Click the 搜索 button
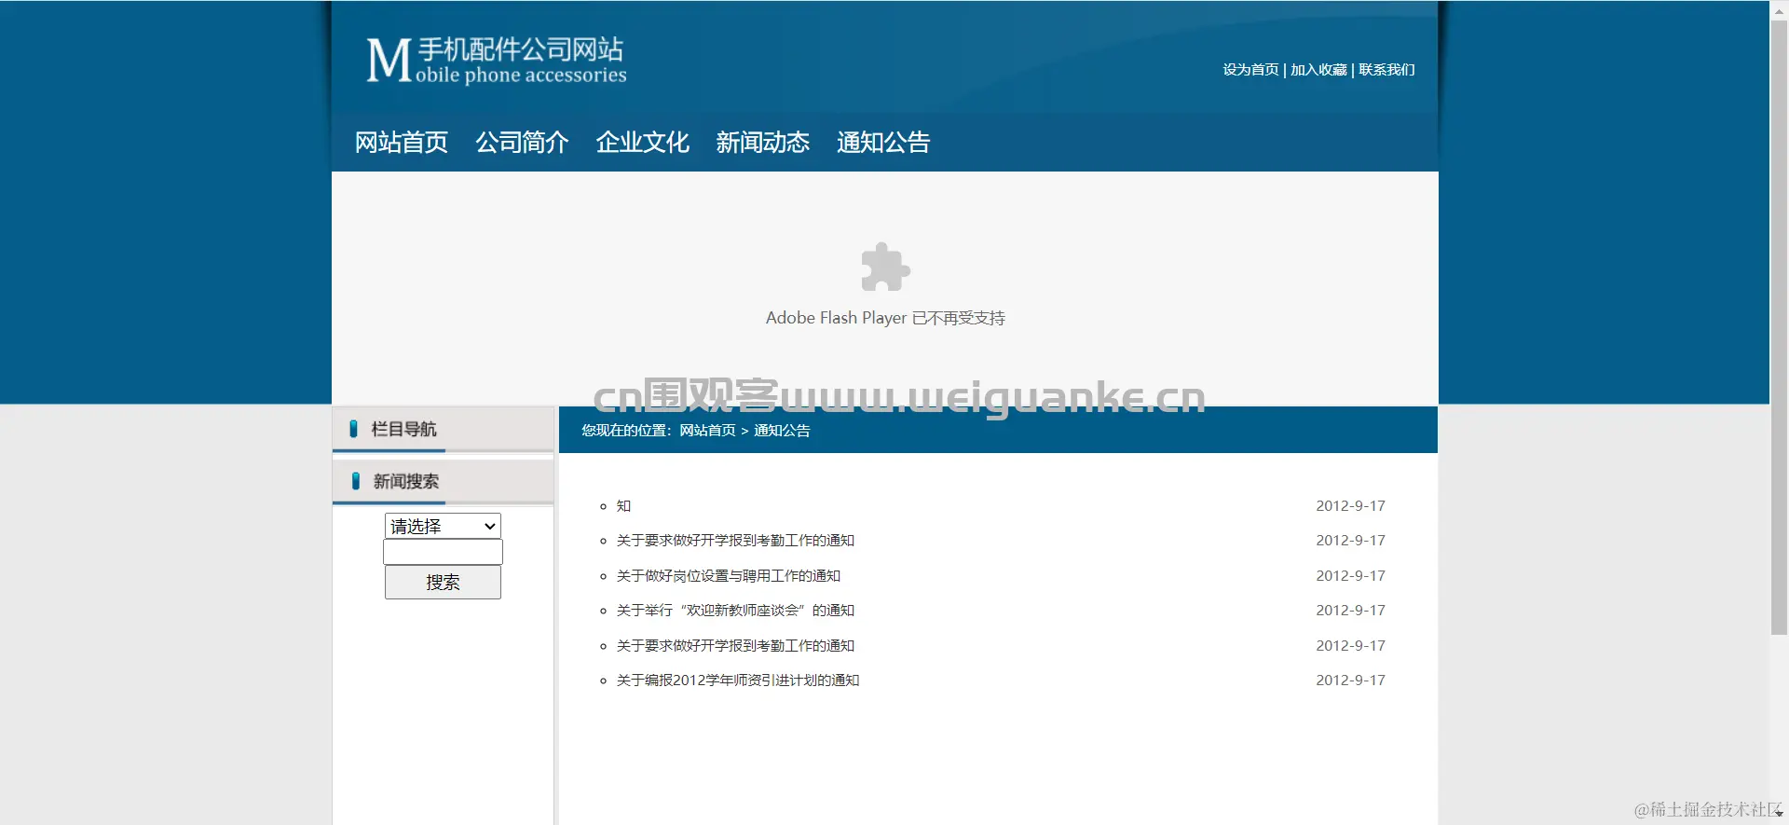 [x=443, y=583]
